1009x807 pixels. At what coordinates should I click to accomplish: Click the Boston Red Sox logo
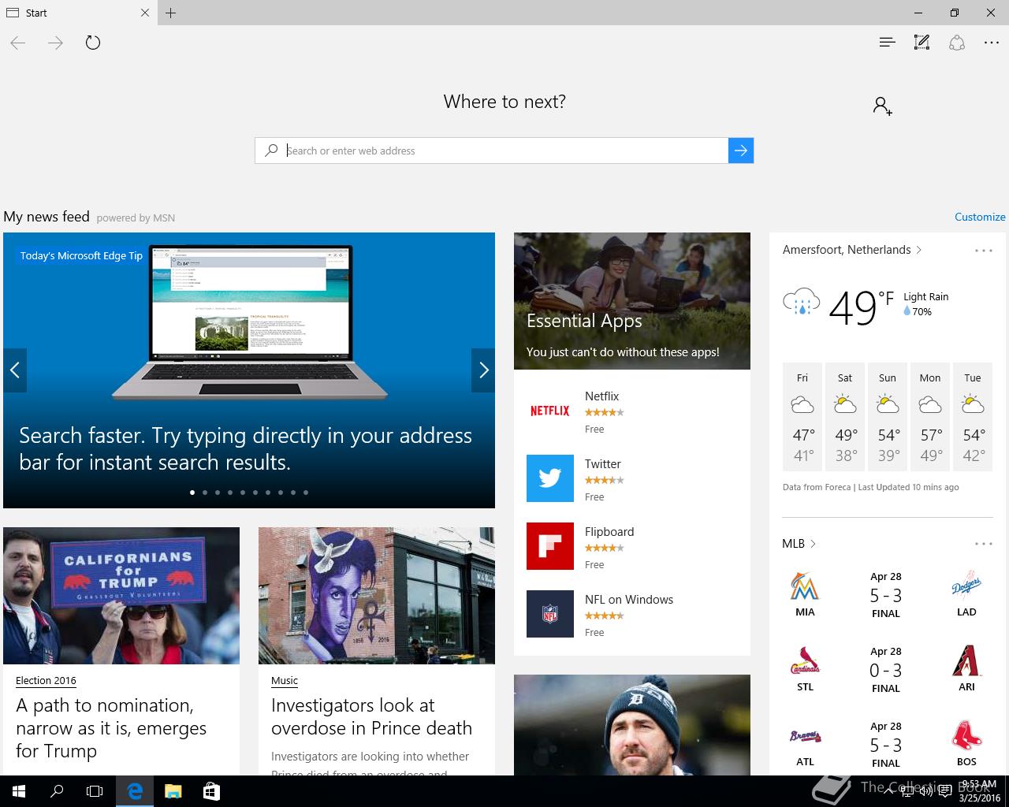966,735
